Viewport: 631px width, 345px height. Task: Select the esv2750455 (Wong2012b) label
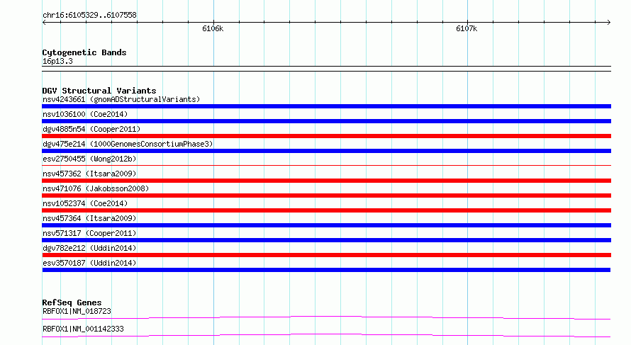click(89, 159)
